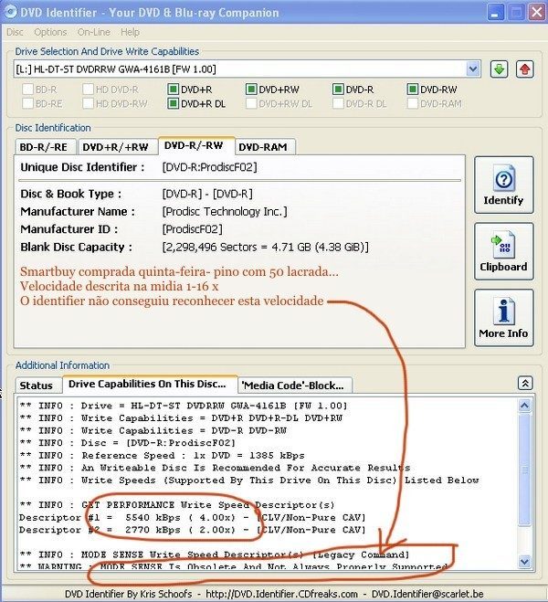The width and height of the screenshot is (548, 602).
Task: Click the log scrollbar down arrow
Action: [524, 561]
